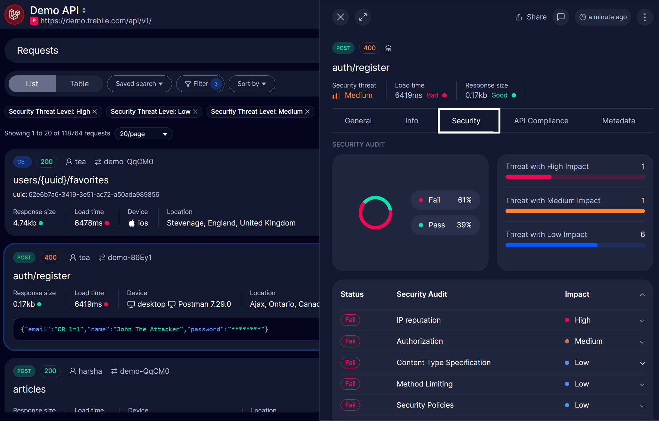Image resolution: width=659 pixels, height=421 pixels.
Task: Open the Filter button with 3 active
Action: point(200,84)
